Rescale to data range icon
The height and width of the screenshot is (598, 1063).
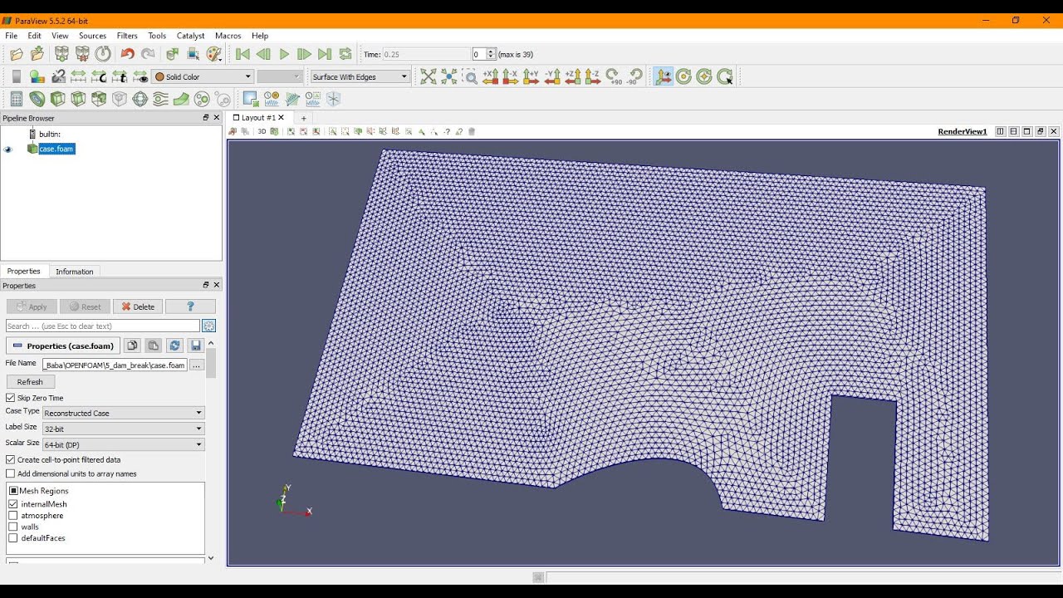[x=79, y=76]
